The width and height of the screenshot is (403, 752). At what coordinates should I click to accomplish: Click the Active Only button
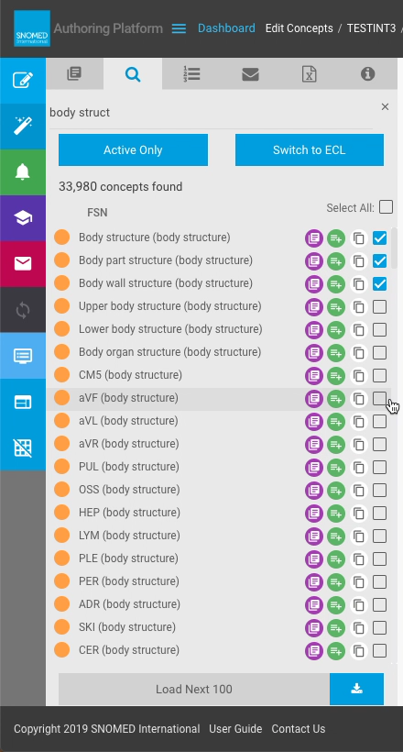coord(133,150)
